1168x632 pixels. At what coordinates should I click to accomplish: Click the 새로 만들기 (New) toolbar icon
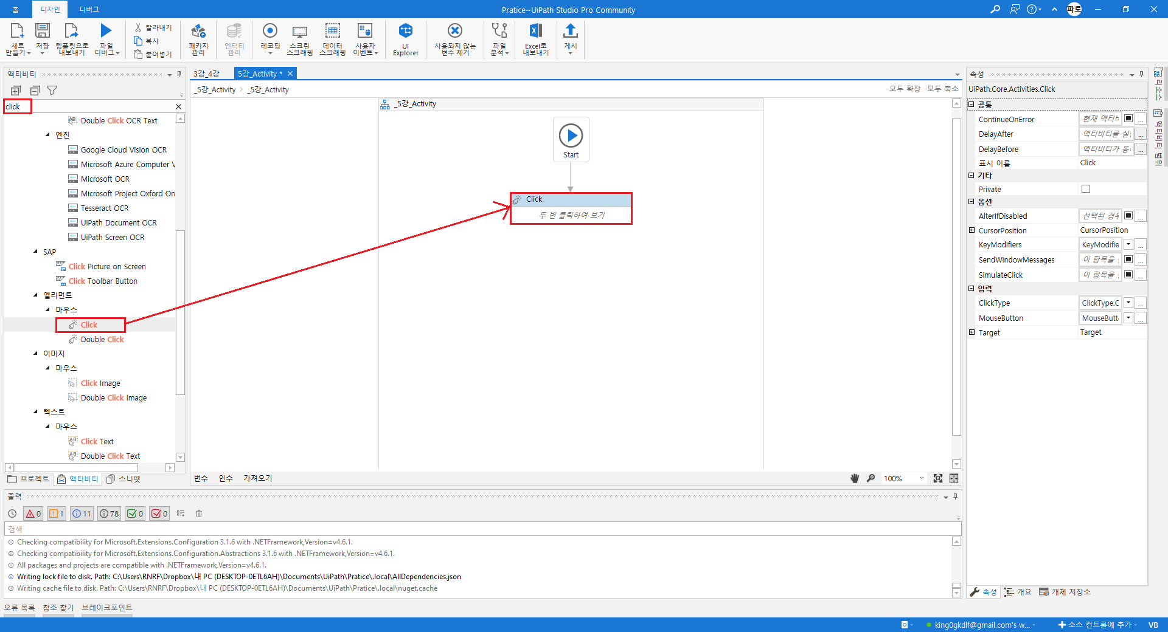coord(17,31)
